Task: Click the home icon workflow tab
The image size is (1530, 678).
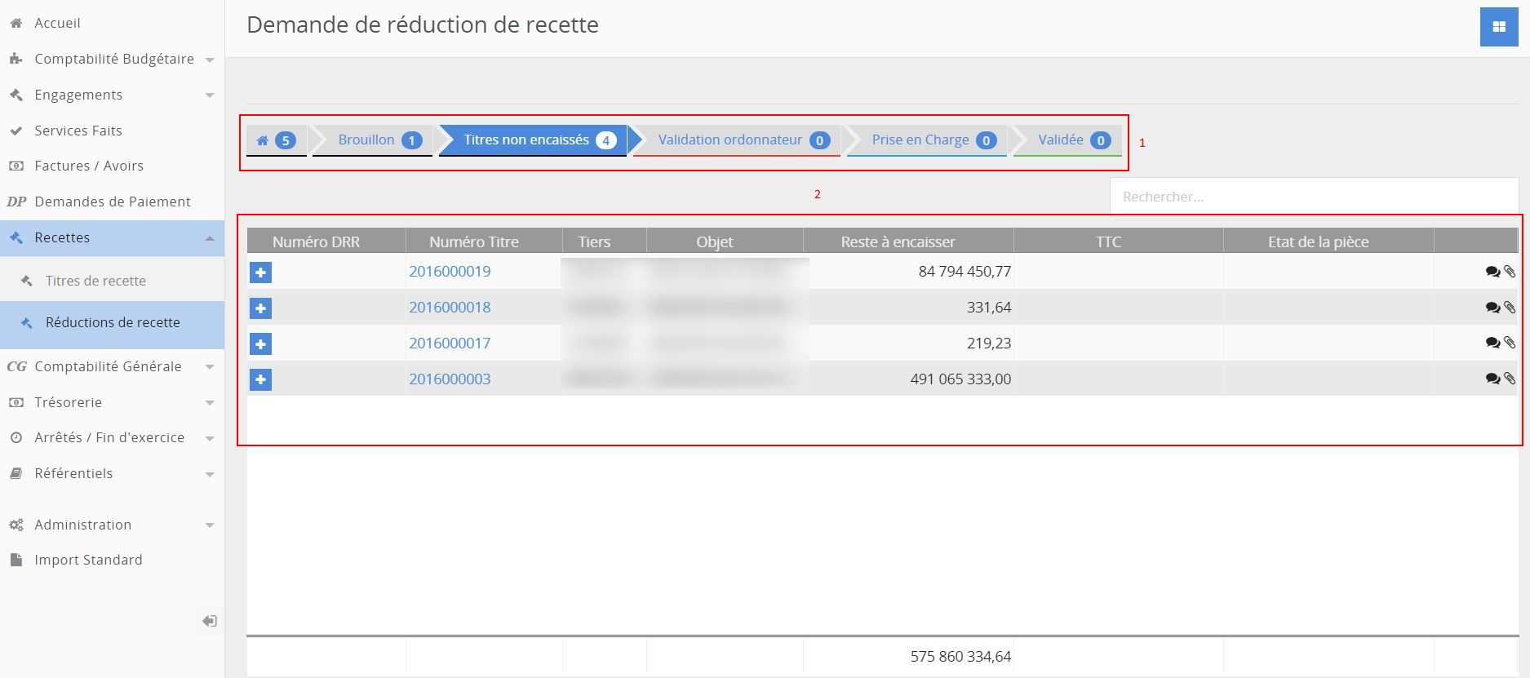Action: [276, 140]
